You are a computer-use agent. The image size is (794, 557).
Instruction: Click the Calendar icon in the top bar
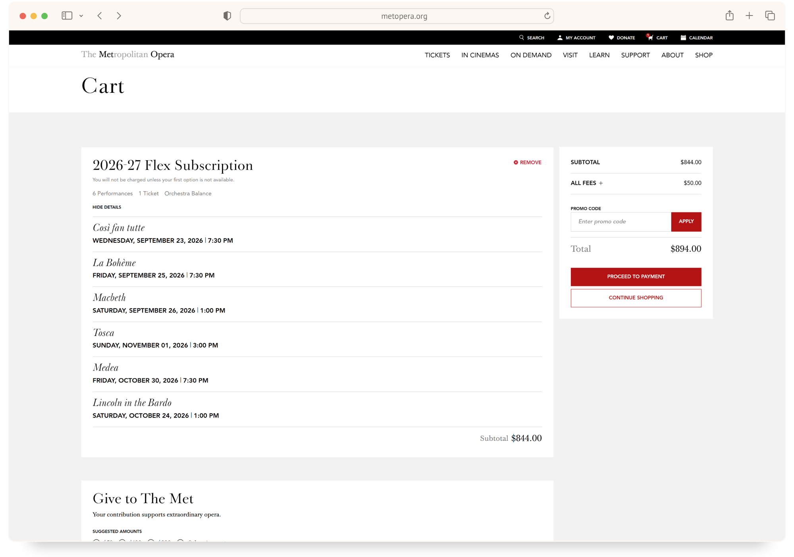(x=683, y=38)
